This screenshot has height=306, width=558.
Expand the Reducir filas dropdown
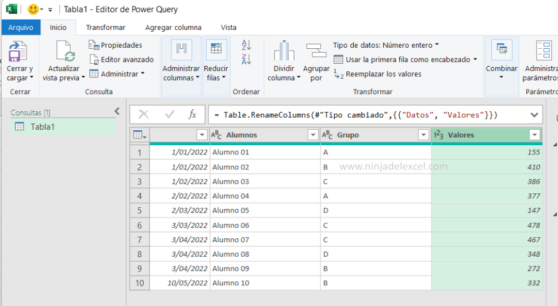click(224, 78)
